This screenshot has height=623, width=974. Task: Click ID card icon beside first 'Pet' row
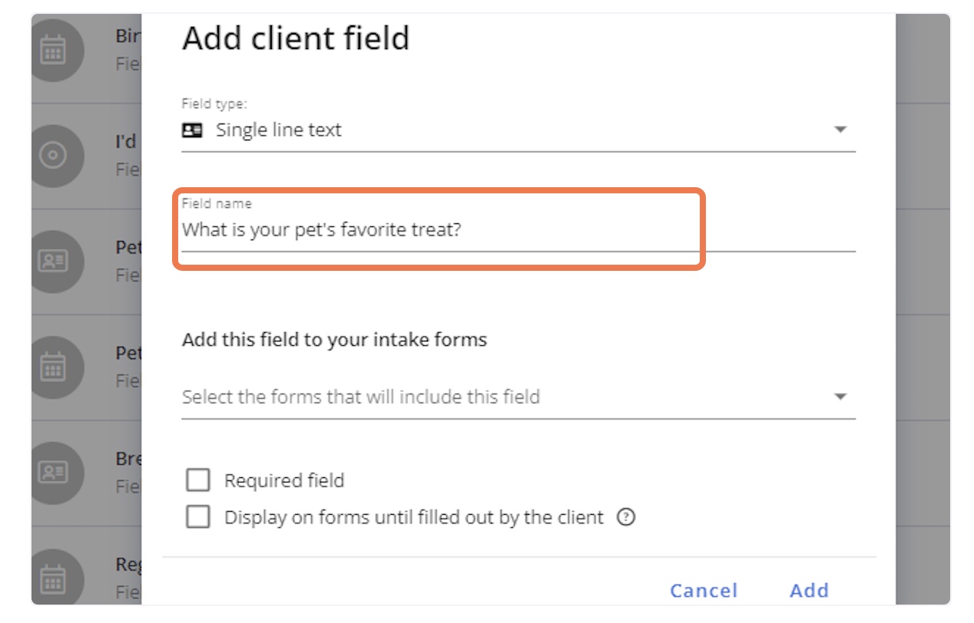(53, 261)
